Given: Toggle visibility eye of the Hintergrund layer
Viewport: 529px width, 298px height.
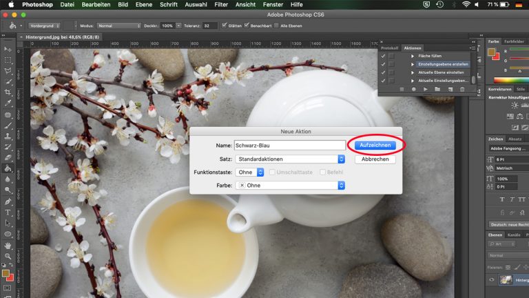Looking at the screenshot, I should coord(492,279).
